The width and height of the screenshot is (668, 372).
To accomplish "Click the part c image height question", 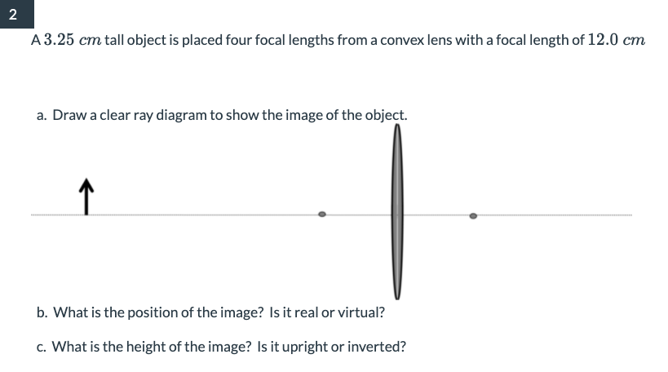I will (221, 347).
